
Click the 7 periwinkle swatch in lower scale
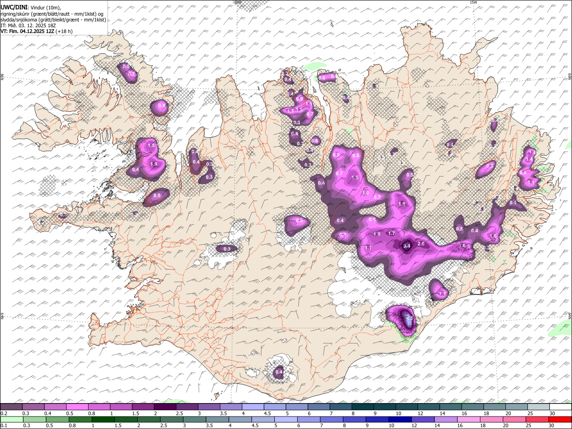click(332, 419)
